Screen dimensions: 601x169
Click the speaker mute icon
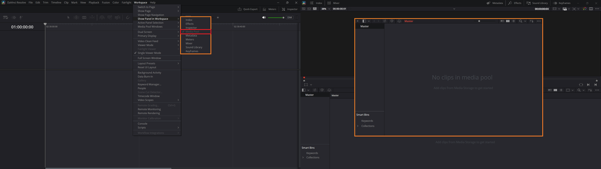coord(264,17)
